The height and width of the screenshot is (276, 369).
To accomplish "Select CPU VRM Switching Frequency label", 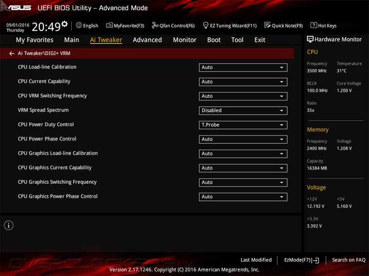I will click(x=52, y=96).
